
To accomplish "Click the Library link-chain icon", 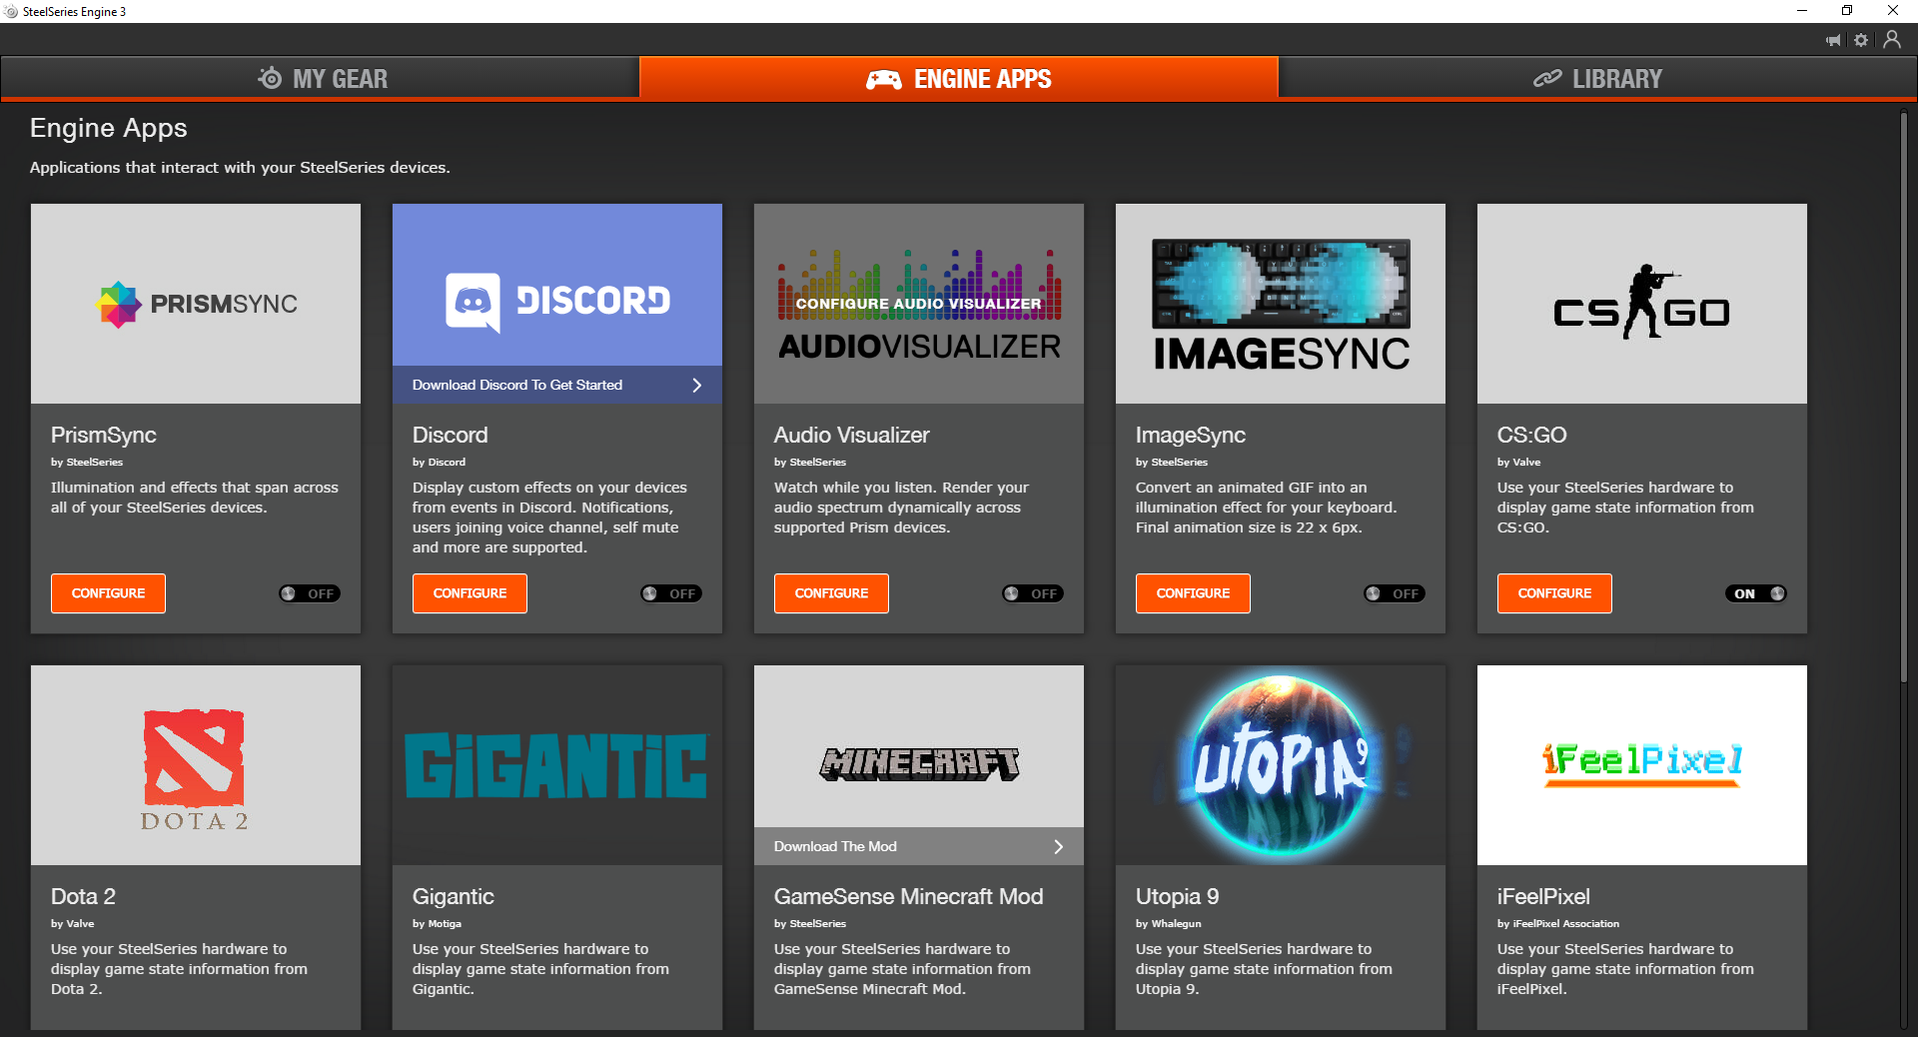I will pyautogui.click(x=1547, y=78).
